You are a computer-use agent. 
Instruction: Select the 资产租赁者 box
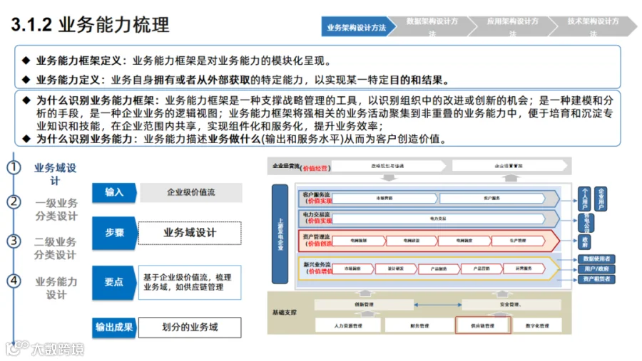(596, 279)
